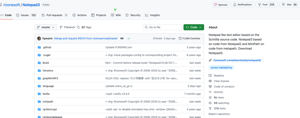Screen dimensions: 300x118
Task: Click the tag icon beside 32 Tags
Action: (x=79, y=27)
